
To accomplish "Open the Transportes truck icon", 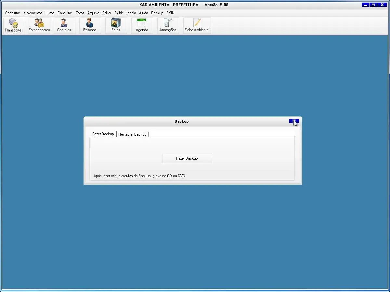I will (14, 26).
